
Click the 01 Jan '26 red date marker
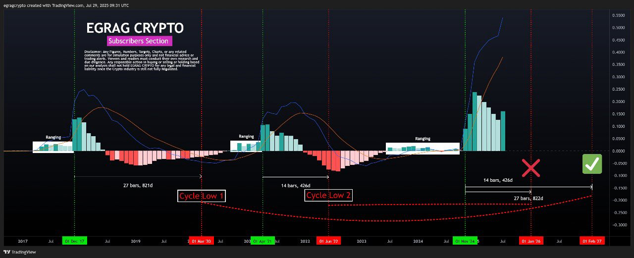(x=531, y=241)
